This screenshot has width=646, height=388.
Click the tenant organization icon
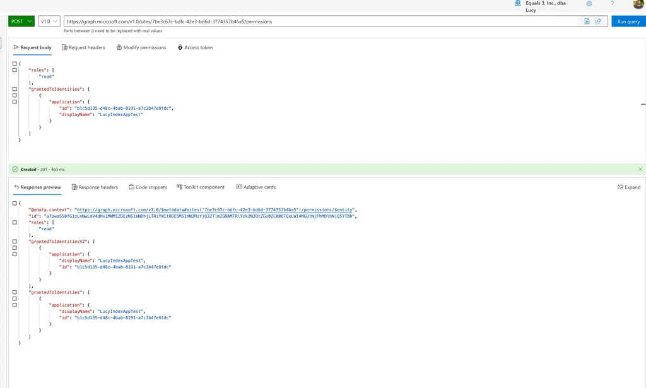click(x=518, y=4)
